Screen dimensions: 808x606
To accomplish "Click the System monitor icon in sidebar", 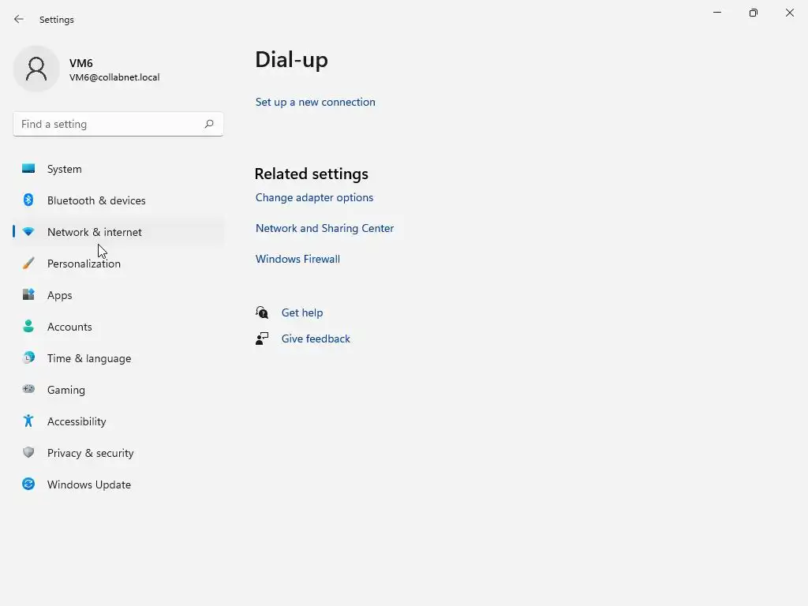I will pos(28,169).
